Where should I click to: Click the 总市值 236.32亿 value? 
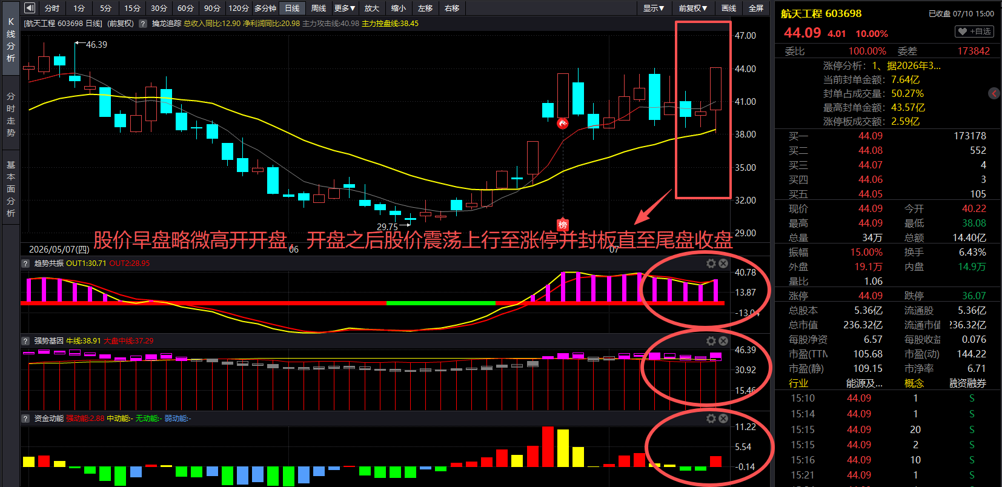[x=863, y=325]
